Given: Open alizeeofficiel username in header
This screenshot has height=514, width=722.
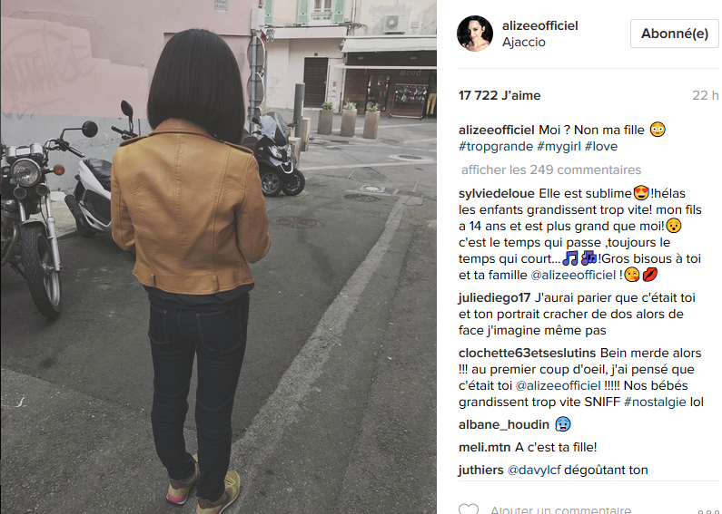Looking at the screenshot, I should (x=539, y=25).
